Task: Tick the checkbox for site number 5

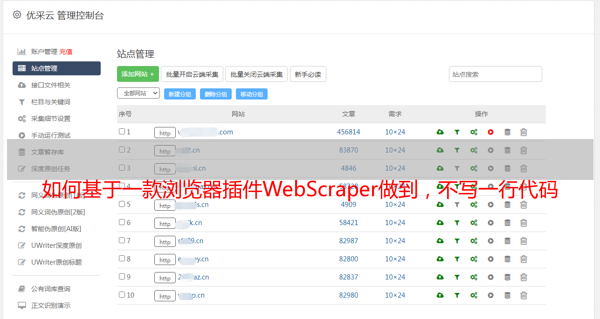Action: coord(122,204)
